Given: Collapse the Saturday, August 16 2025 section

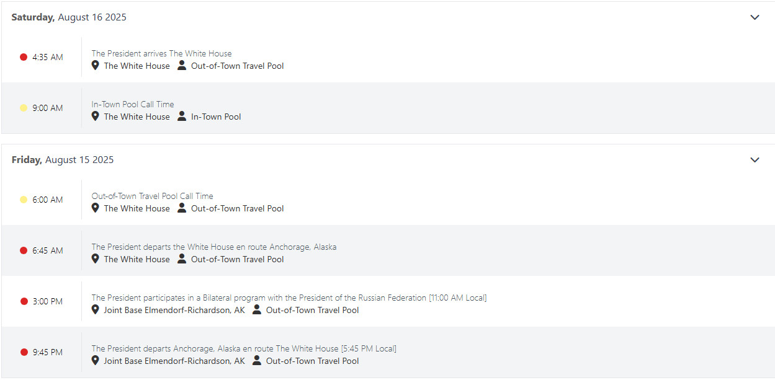Looking at the screenshot, I should (x=755, y=17).
